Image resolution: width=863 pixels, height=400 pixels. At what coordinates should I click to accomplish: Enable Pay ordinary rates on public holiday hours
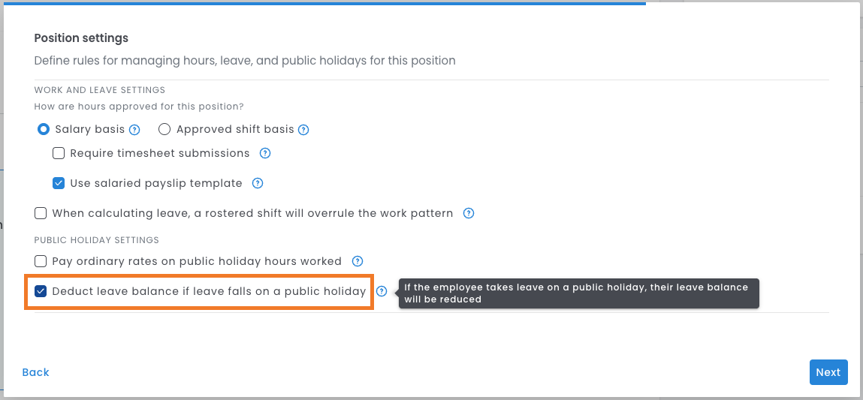coord(41,261)
